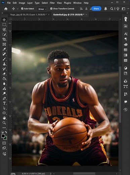
Task: Select the History Brush tool
Action: (4, 69)
